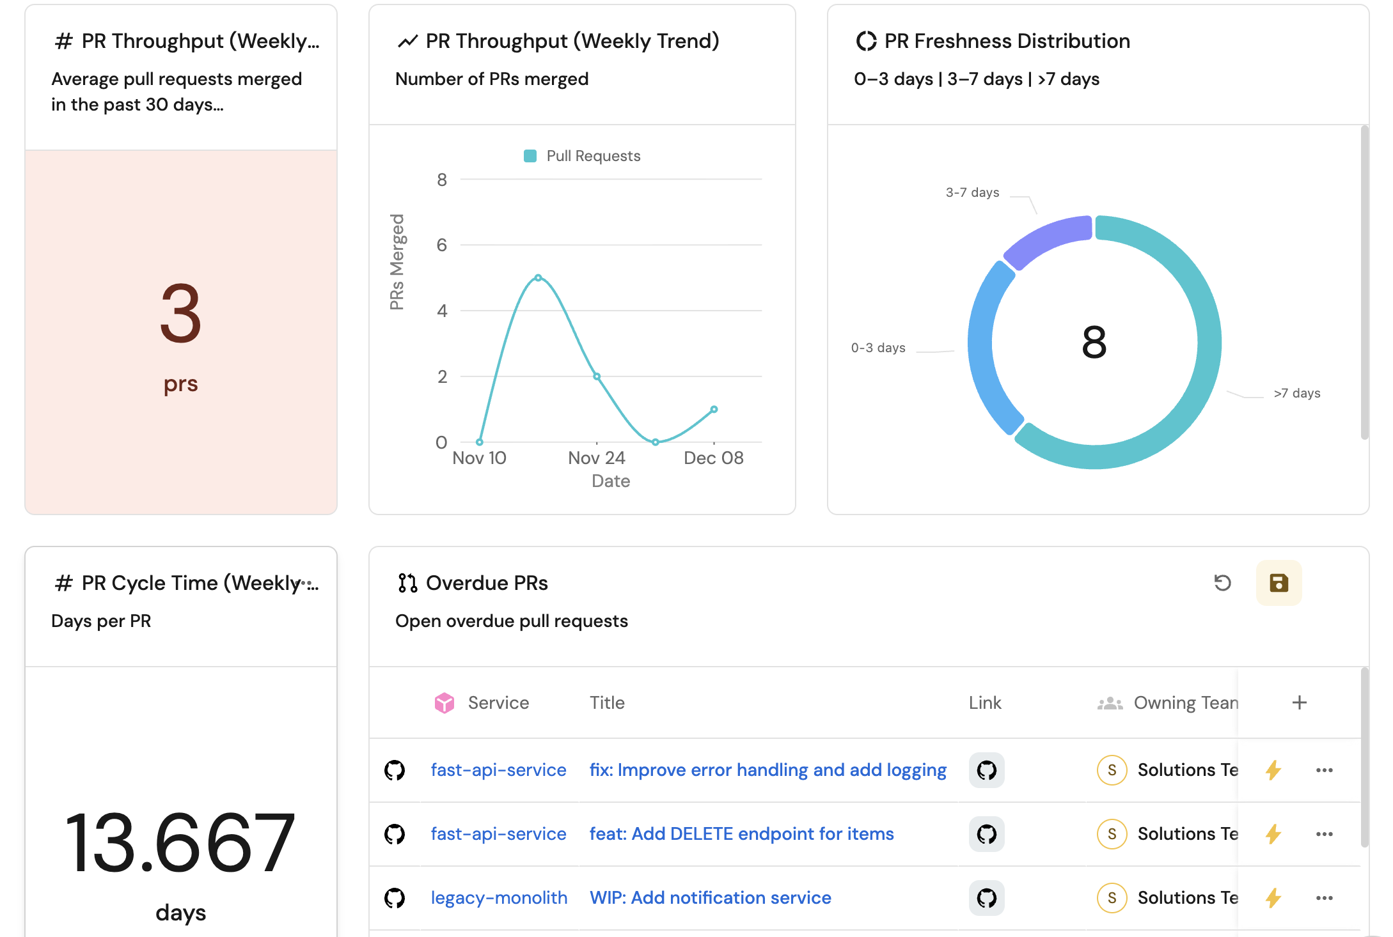Click the Service column header
The height and width of the screenshot is (937, 1393).
[498, 702]
